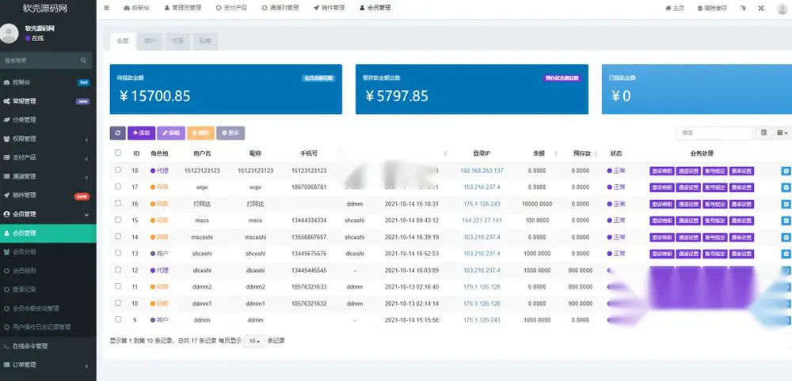Sort by the 余额 column sort arrows
The image size is (792, 381).
[556, 153]
